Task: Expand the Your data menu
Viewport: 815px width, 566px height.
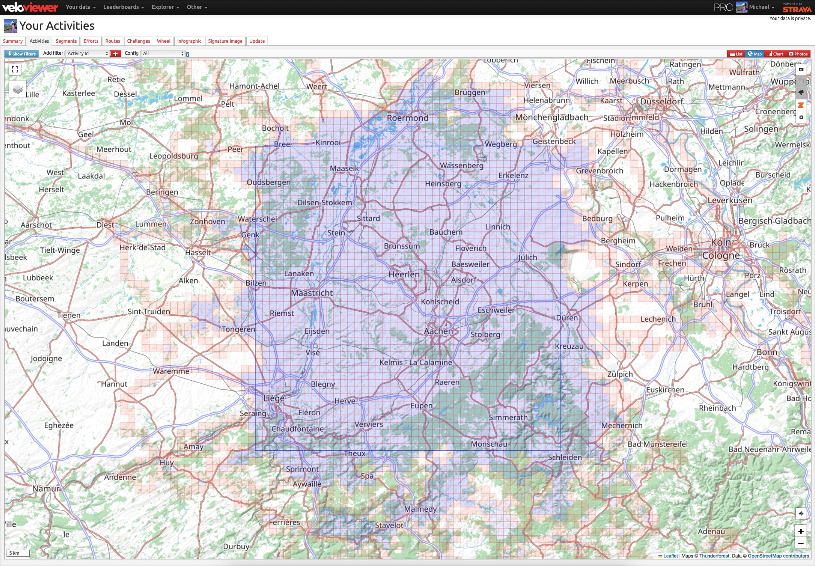Action: click(x=81, y=7)
